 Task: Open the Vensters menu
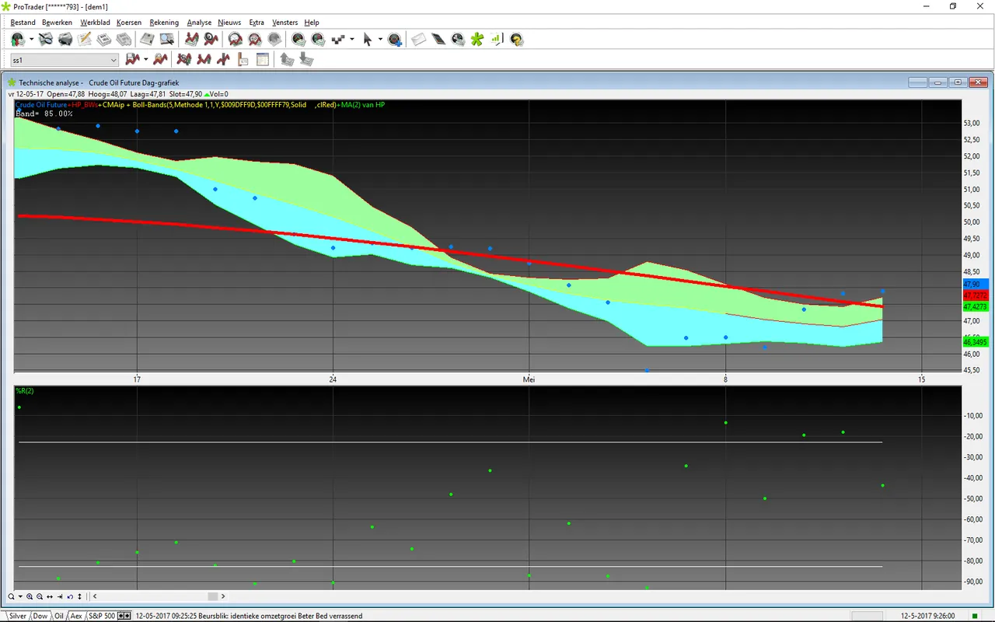285,23
